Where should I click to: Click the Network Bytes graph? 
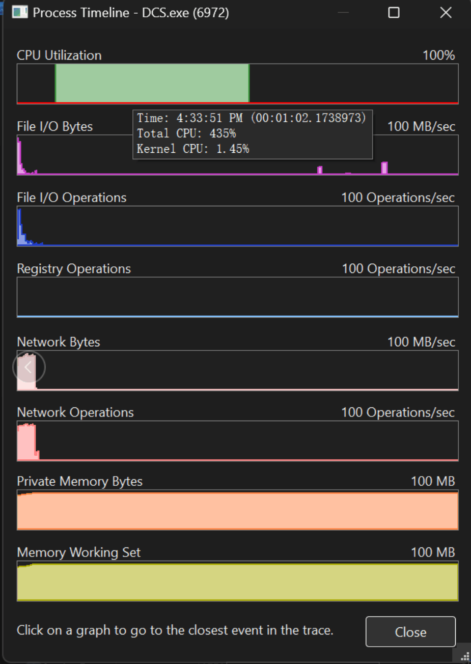pos(237,370)
